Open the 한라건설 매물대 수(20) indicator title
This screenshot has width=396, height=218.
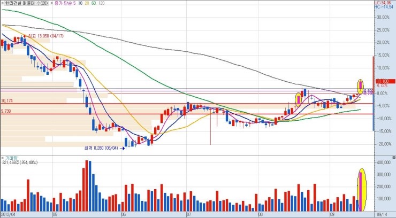coord(25,3)
